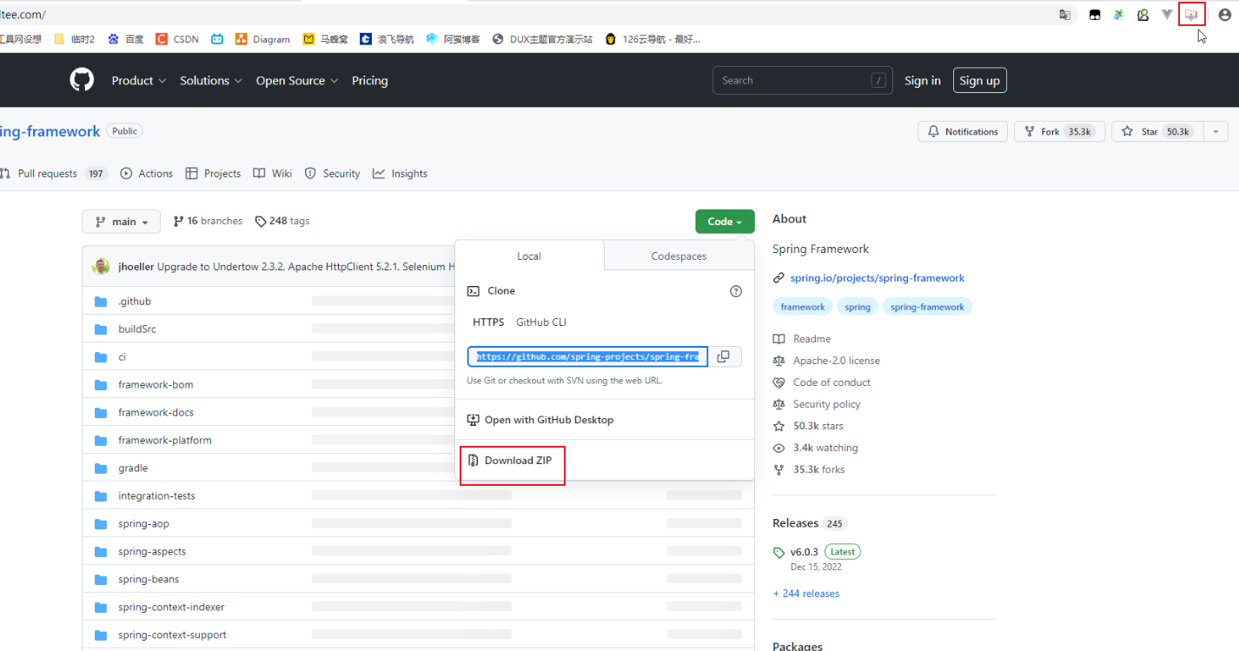
Task: Open the Diagram bookmark
Action: tap(262, 39)
